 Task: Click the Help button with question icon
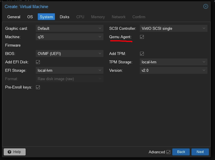tap(15, 152)
